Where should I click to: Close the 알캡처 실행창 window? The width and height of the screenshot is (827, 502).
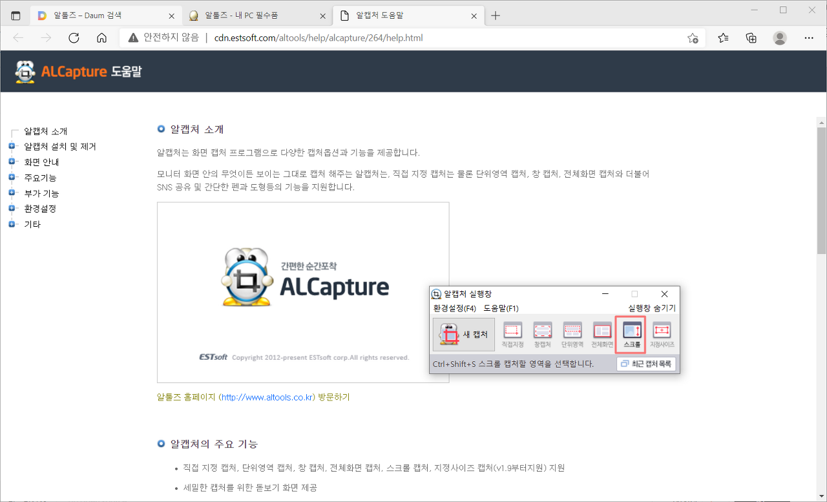coord(664,294)
